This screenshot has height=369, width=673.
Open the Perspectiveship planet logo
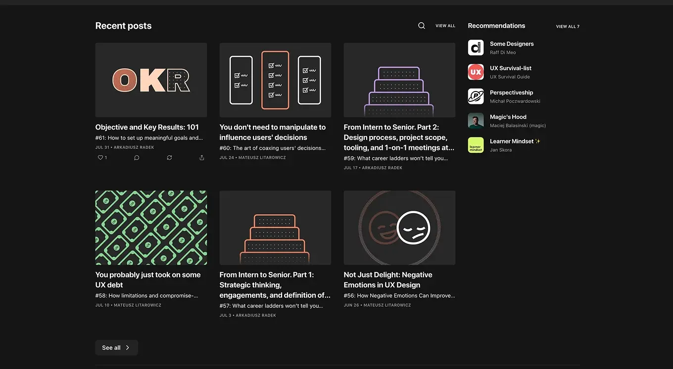point(476,96)
